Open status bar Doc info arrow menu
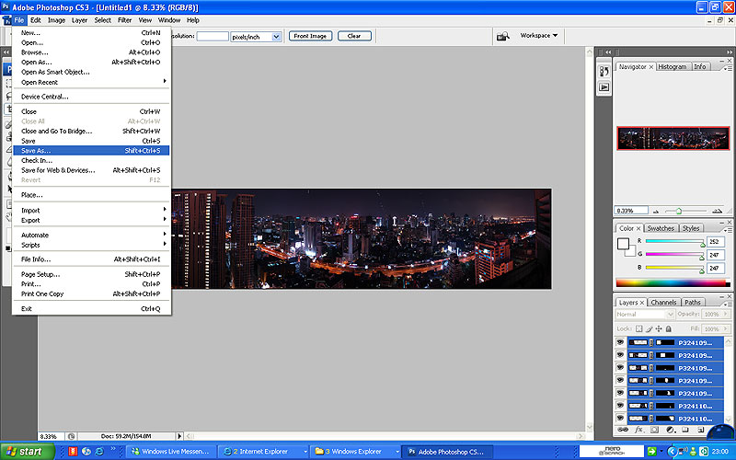This screenshot has width=736, height=460. coord(178,436)
